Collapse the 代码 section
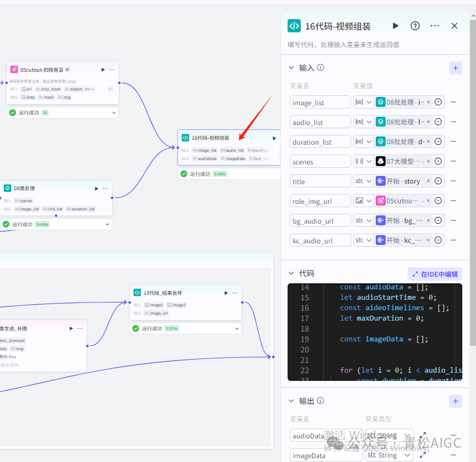Viewport: 476px width, 462px height. coord(291,273)
